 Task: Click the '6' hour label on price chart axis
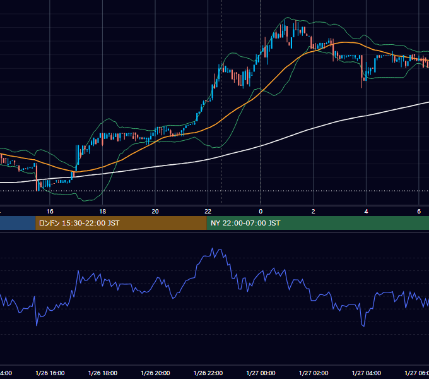(x=419, y=212)
